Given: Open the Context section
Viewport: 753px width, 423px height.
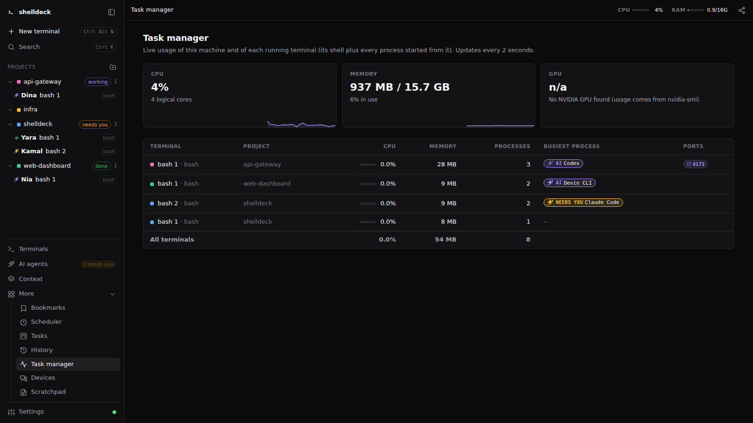Looking at the screenshot, I should coord(62,279).
